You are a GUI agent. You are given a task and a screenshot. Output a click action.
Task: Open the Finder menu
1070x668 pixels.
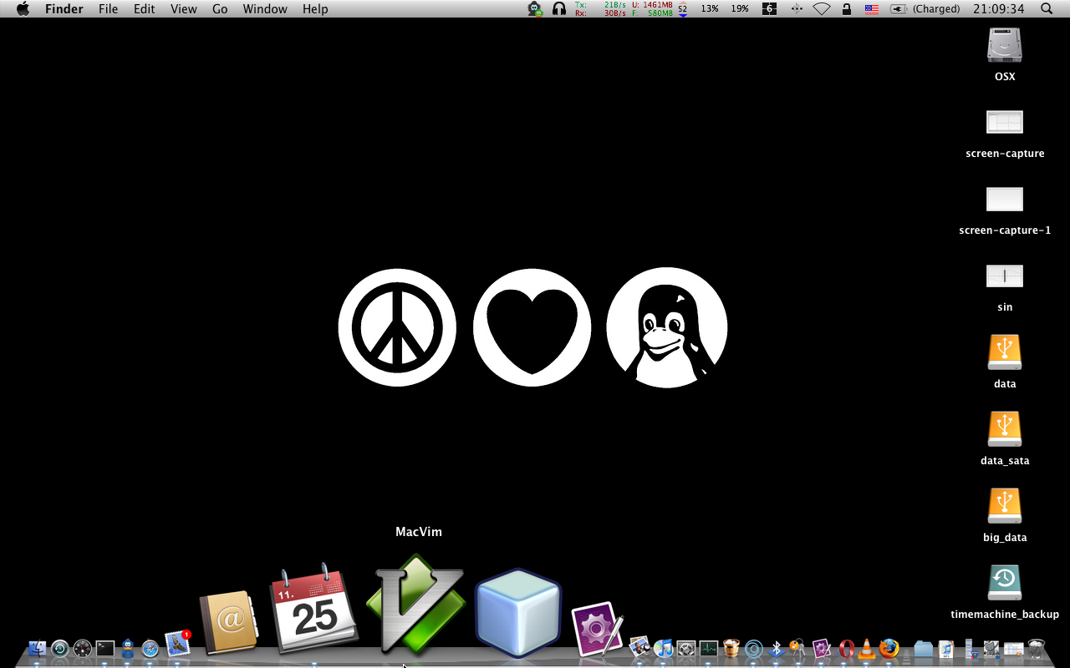[64, 9]
